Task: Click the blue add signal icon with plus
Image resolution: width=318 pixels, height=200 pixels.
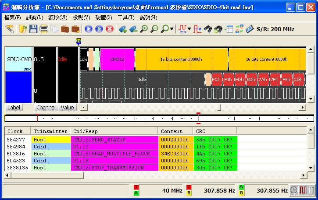Action: point(123,29)
